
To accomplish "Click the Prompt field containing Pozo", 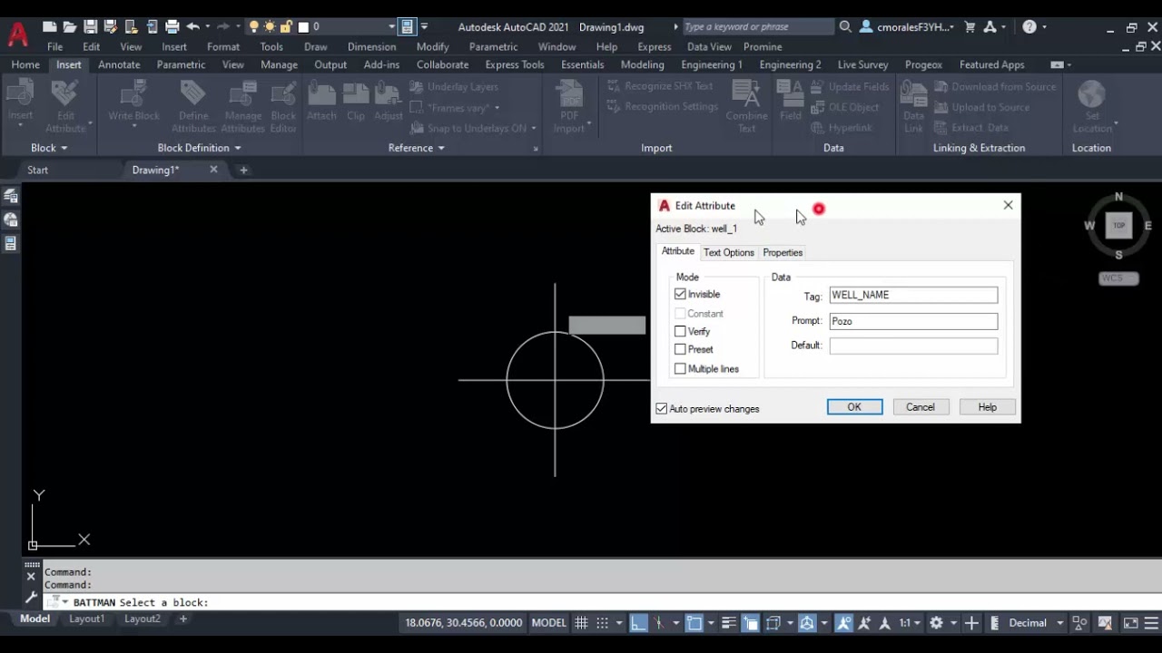I will point(913,321).
